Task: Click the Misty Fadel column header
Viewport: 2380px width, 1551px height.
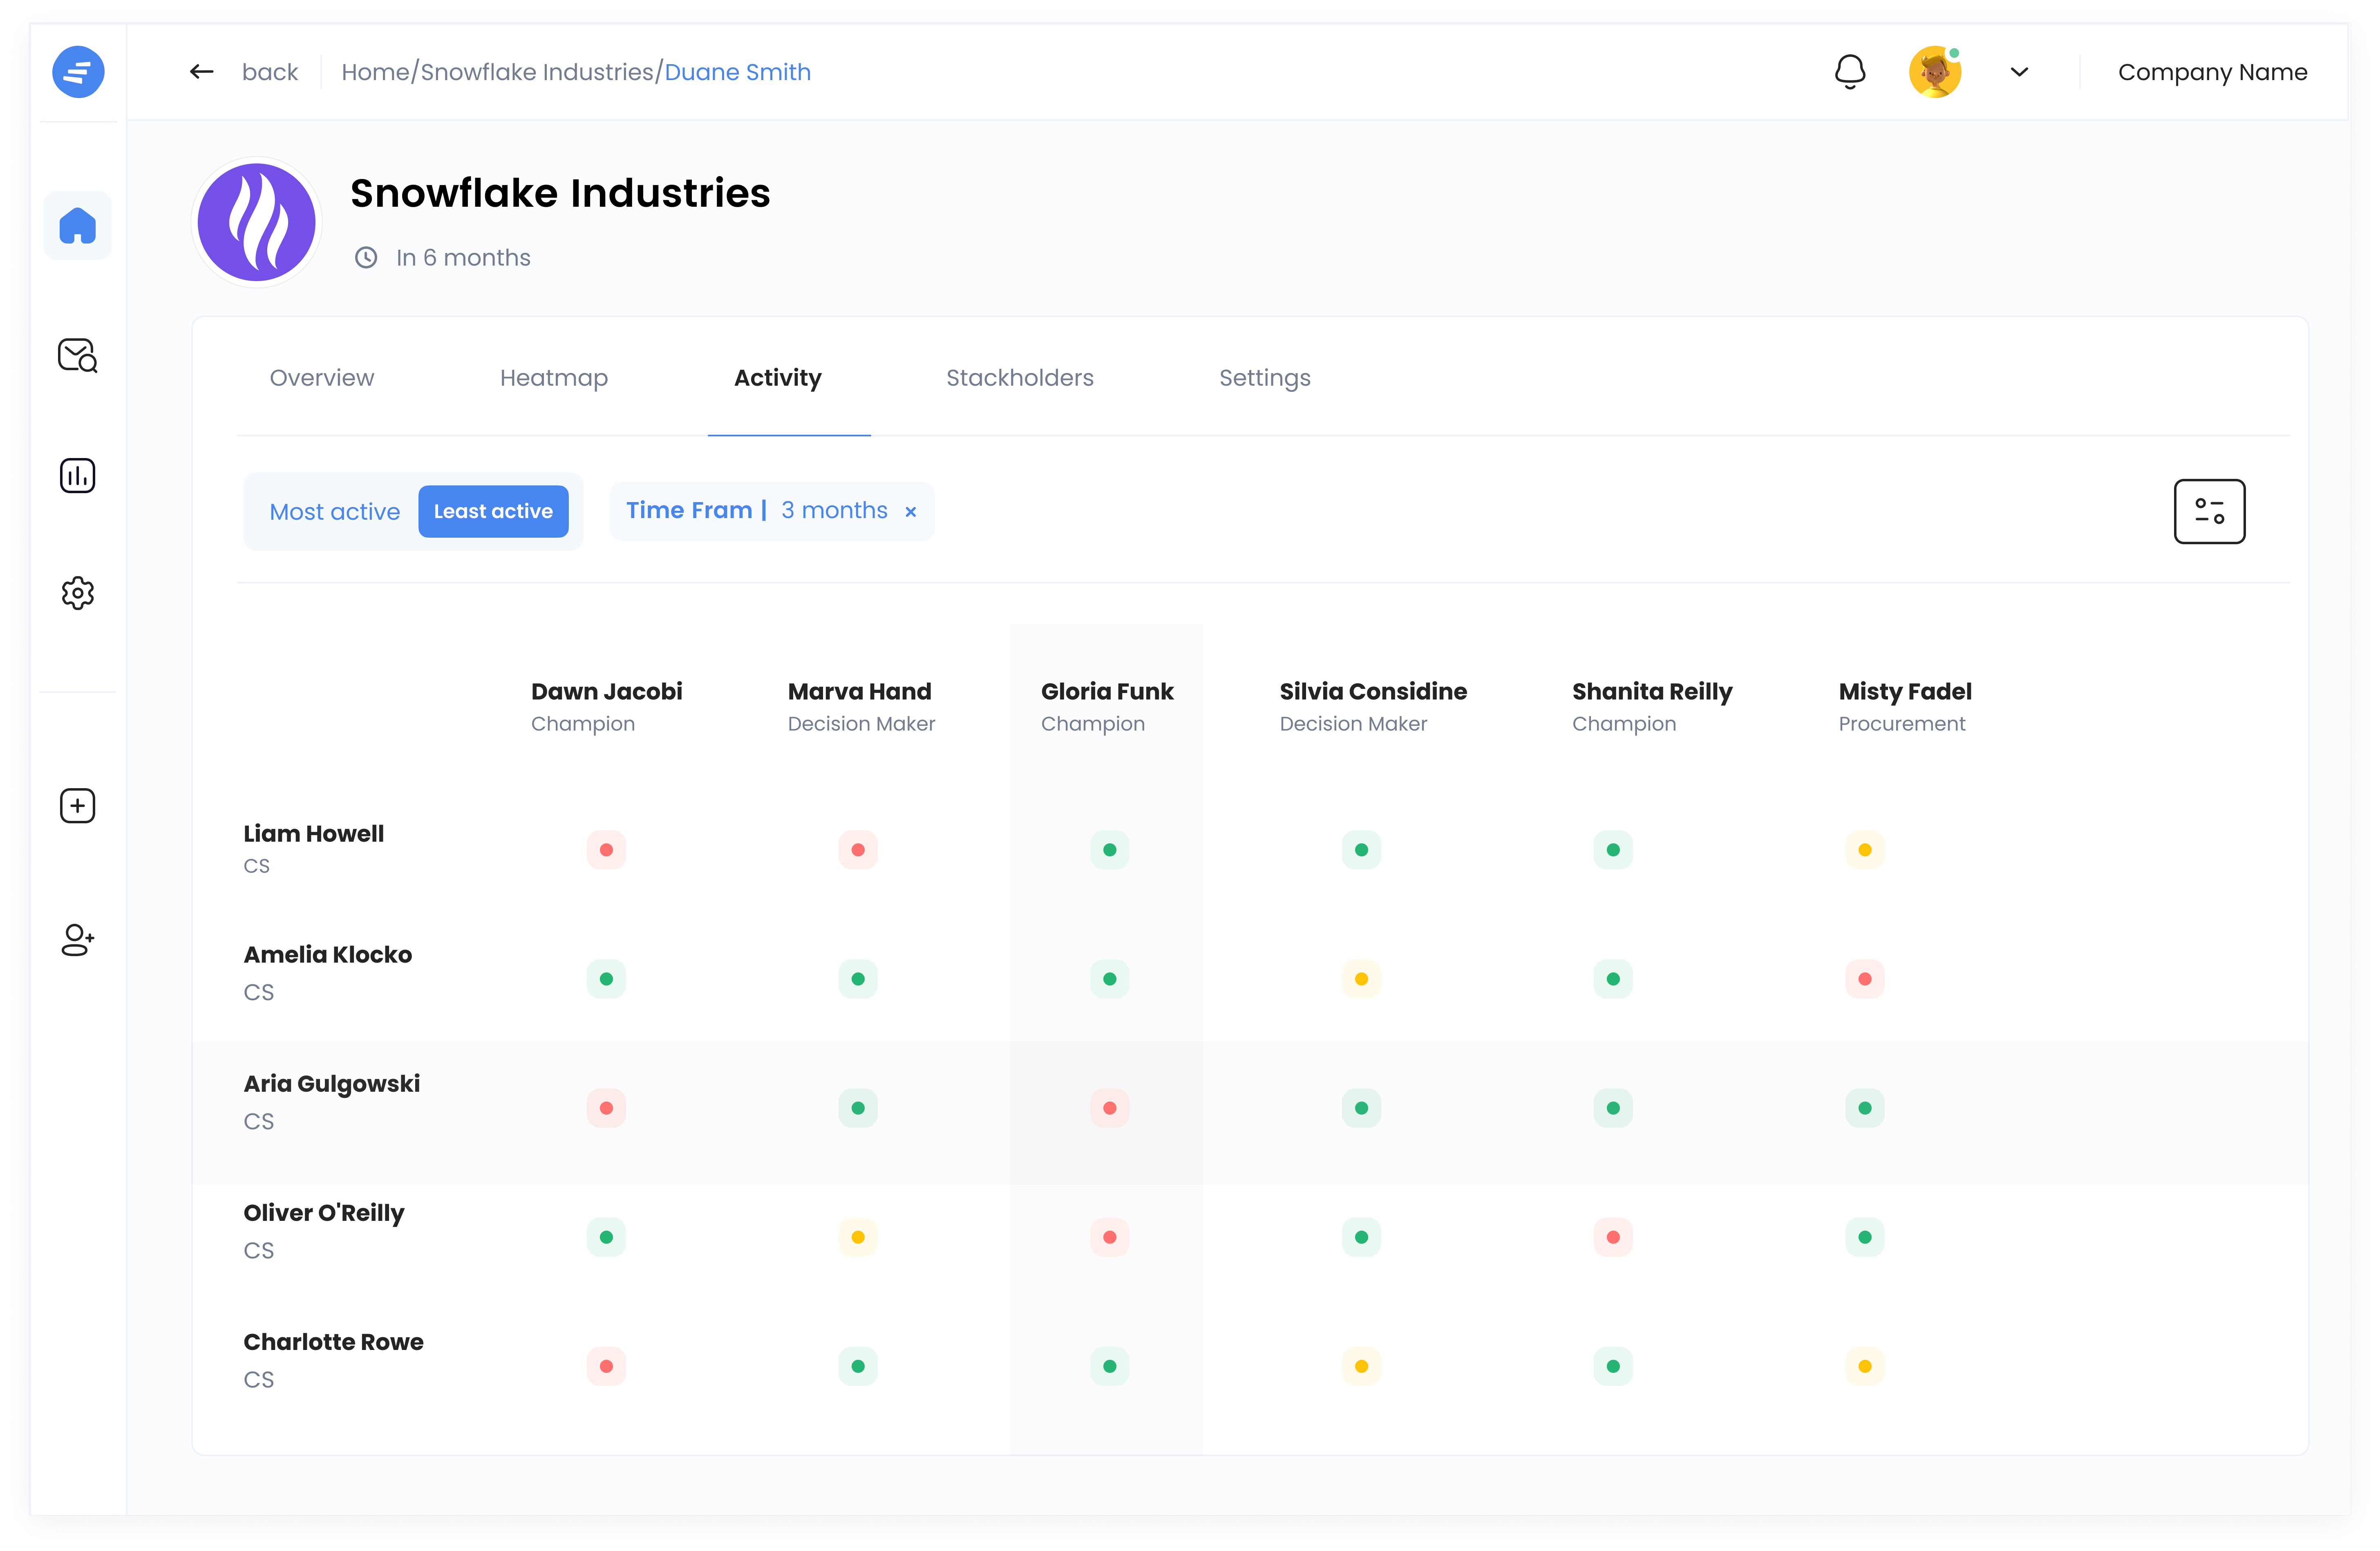Action: 1905,706
